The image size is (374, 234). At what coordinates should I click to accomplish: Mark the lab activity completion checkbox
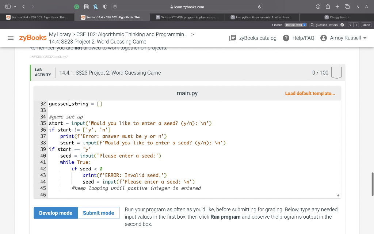click(x=336, y=72)
